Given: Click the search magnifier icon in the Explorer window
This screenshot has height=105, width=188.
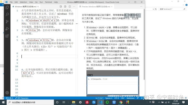Looking at the screenshot, I should (x=184, y=9).
